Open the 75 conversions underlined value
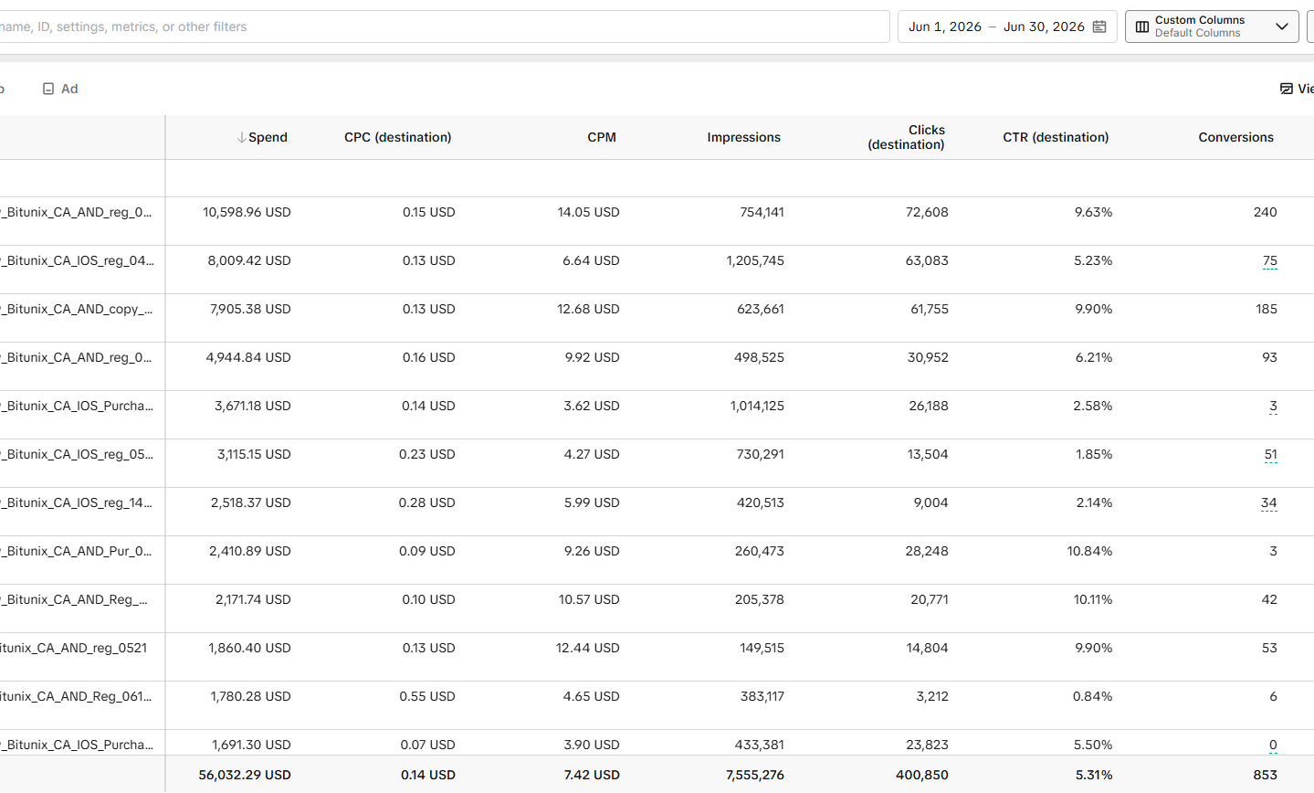 tap(1270, 261)
